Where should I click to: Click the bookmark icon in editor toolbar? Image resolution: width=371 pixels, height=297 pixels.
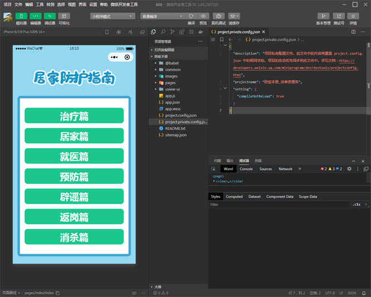pos(222,40)
